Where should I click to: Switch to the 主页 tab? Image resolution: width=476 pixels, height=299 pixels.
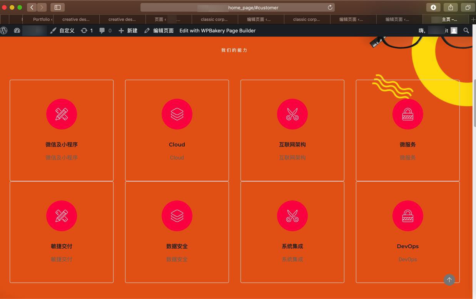pyautogui.click(x=446, y=19)
